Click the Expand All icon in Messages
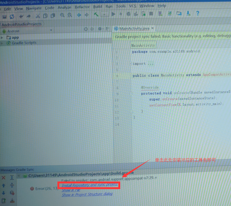Viewport: 231px width, 206px height. [12, 177]
